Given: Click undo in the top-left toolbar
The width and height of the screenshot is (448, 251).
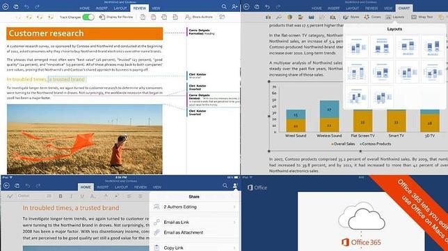Looking at the screenshot, I should tap(26, 6).
